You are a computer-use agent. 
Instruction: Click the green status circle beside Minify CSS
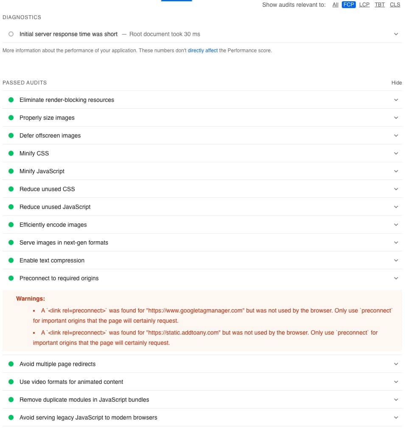coord(11,153)
